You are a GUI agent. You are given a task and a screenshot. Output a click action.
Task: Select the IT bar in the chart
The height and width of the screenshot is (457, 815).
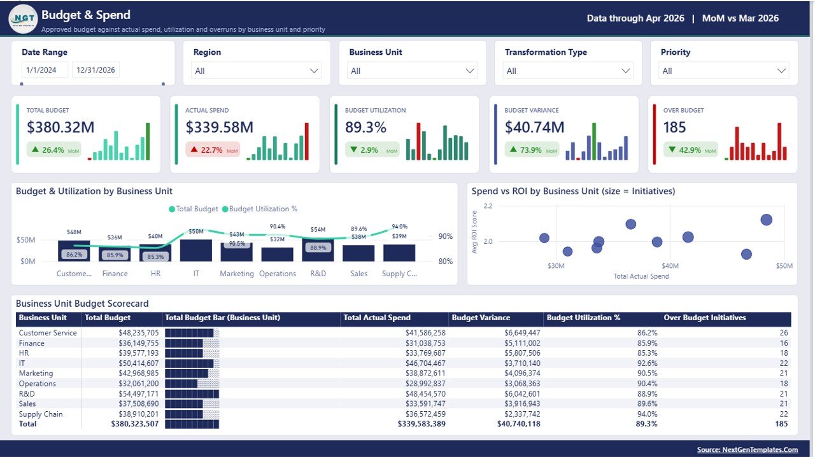coord(196,250)
